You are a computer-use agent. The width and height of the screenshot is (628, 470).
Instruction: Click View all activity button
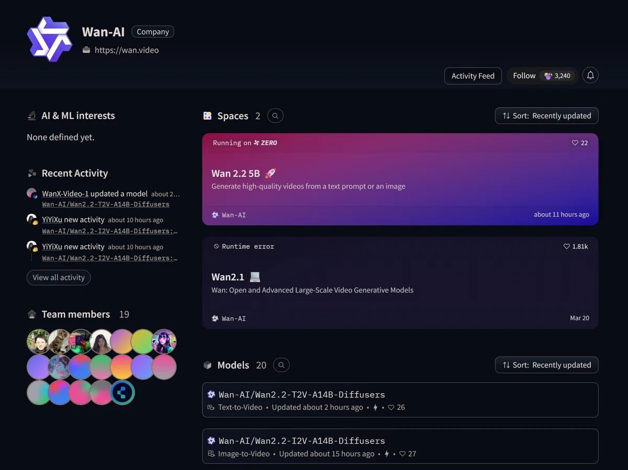tap(59, 278)
